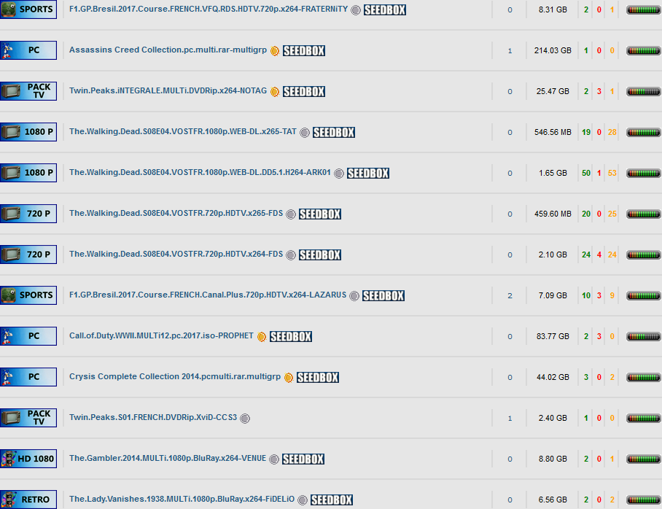The image size is (662, 509).
Task: Select the PACK TV badge for Twin.Peaks.iNTEGRALE
Action: point(28,91)
